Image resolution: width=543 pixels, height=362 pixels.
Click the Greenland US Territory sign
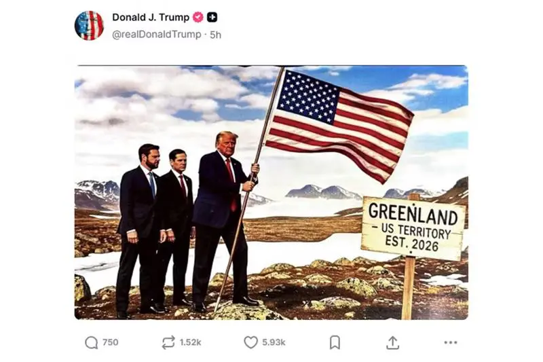(x=413, y=228)
